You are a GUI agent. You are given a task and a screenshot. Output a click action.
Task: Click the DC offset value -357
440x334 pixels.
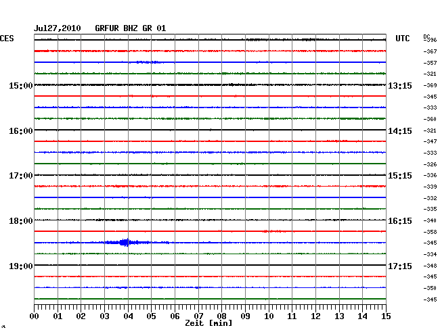pos(430,63)
